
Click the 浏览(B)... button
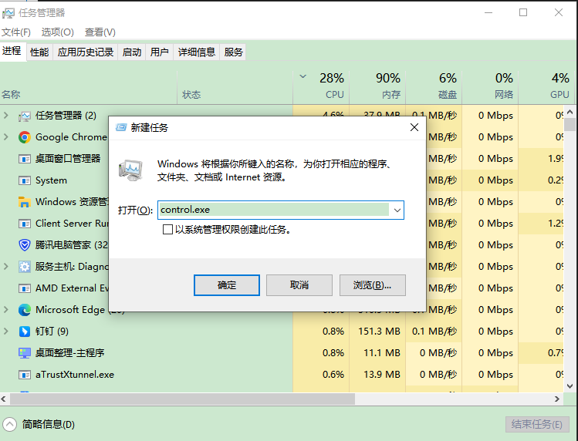pyautogui.click(x=372, y=285)
